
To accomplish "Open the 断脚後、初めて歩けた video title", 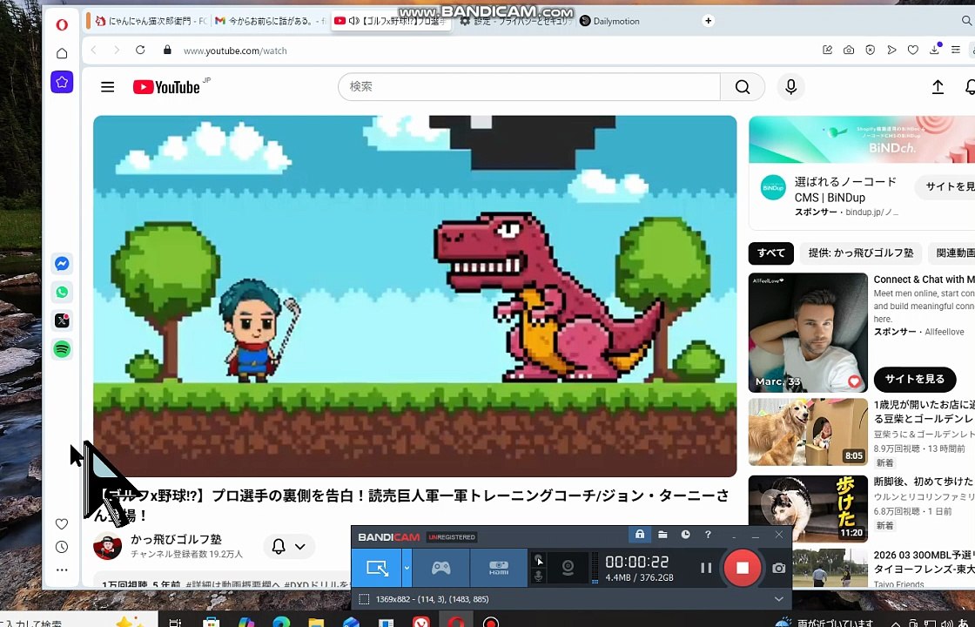I will point(924,482).
